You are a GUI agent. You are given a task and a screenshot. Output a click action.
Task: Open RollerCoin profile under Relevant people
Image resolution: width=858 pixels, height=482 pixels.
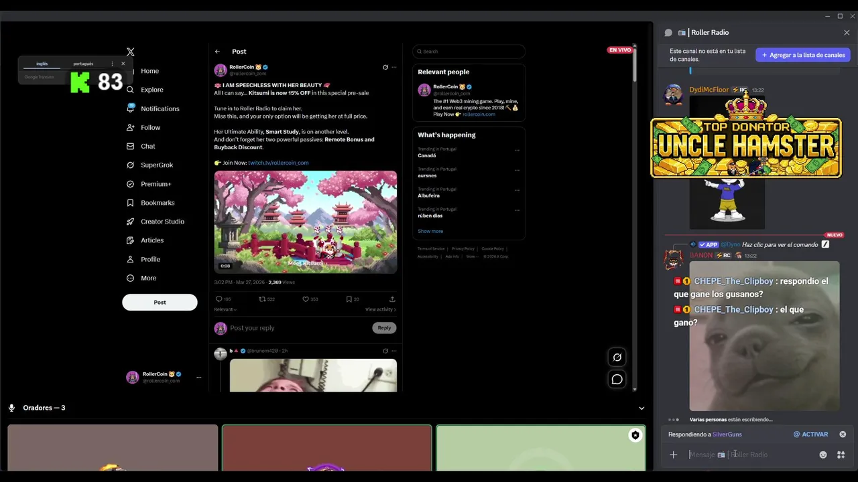point(446,86)
